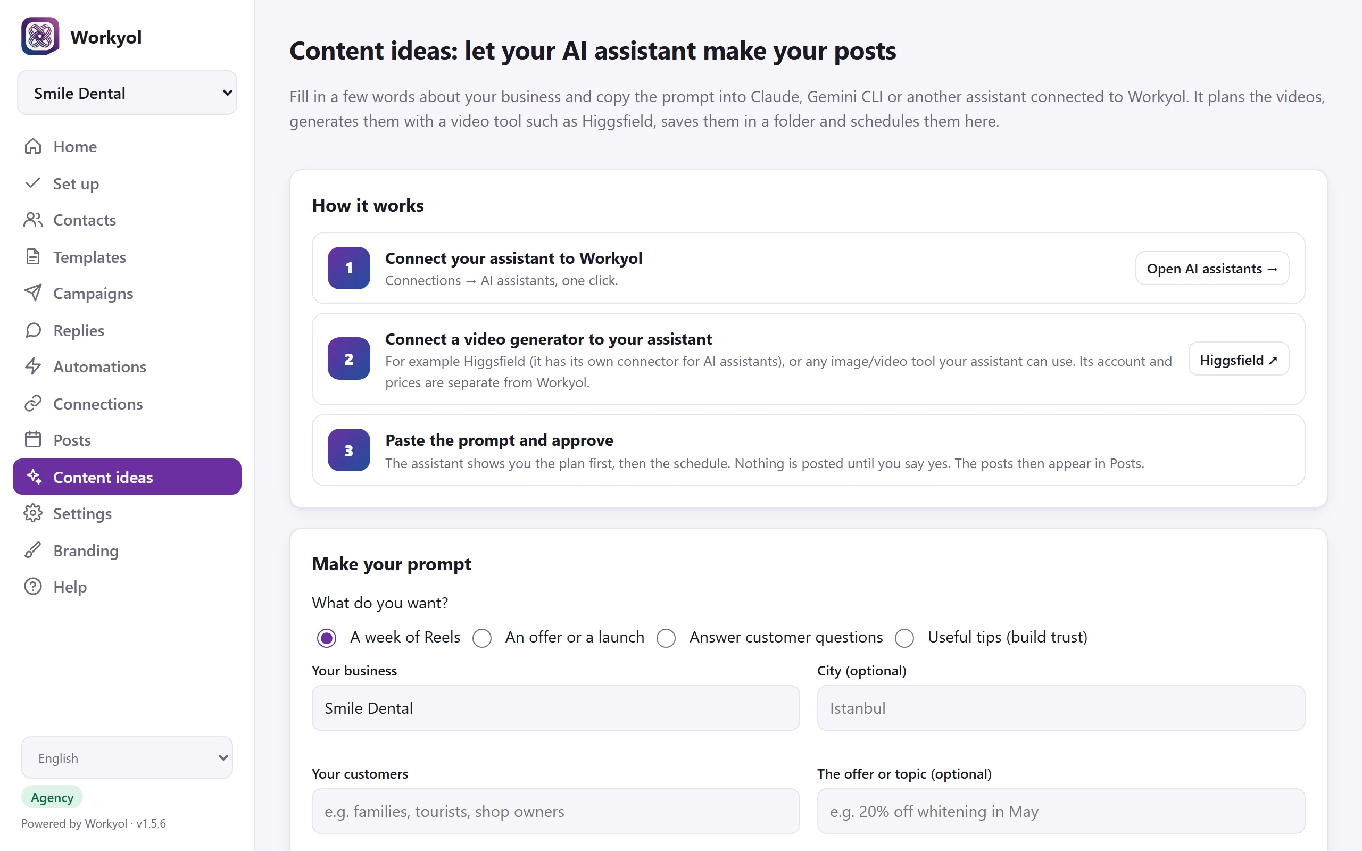Focus the 'Your customers' input field

point(555,811)
